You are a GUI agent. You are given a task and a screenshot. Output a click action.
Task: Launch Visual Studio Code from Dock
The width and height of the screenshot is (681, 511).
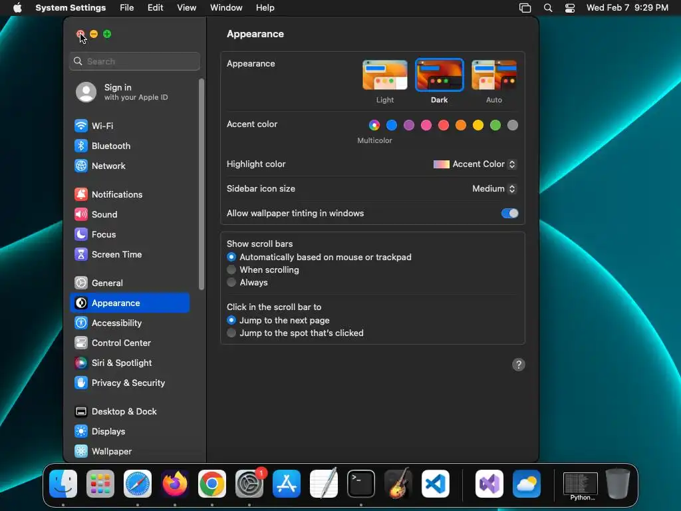coord(435,484)
